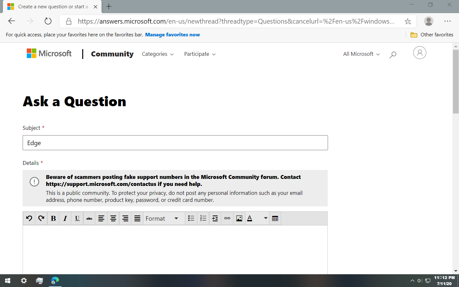Screen dimensions: 459x287
Task: Add page to favorites star icon
Action: pos(408,21)
